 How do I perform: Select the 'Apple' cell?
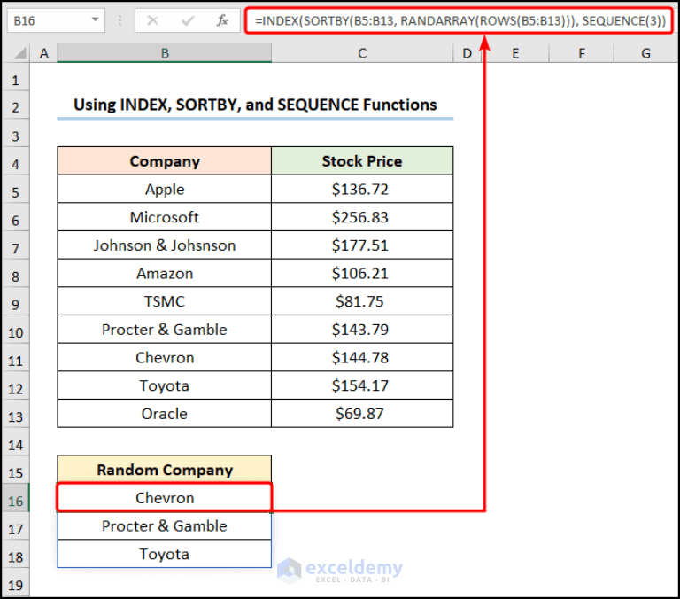165,190
